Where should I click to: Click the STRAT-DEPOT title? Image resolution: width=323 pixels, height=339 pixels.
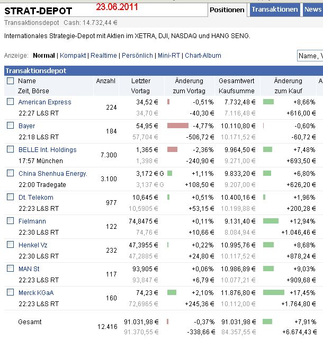38,11
